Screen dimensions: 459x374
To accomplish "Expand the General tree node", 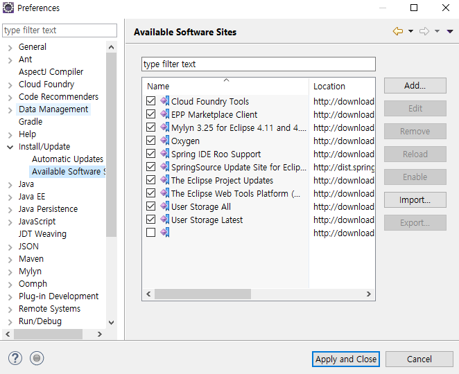I will [x=10, y=47].
